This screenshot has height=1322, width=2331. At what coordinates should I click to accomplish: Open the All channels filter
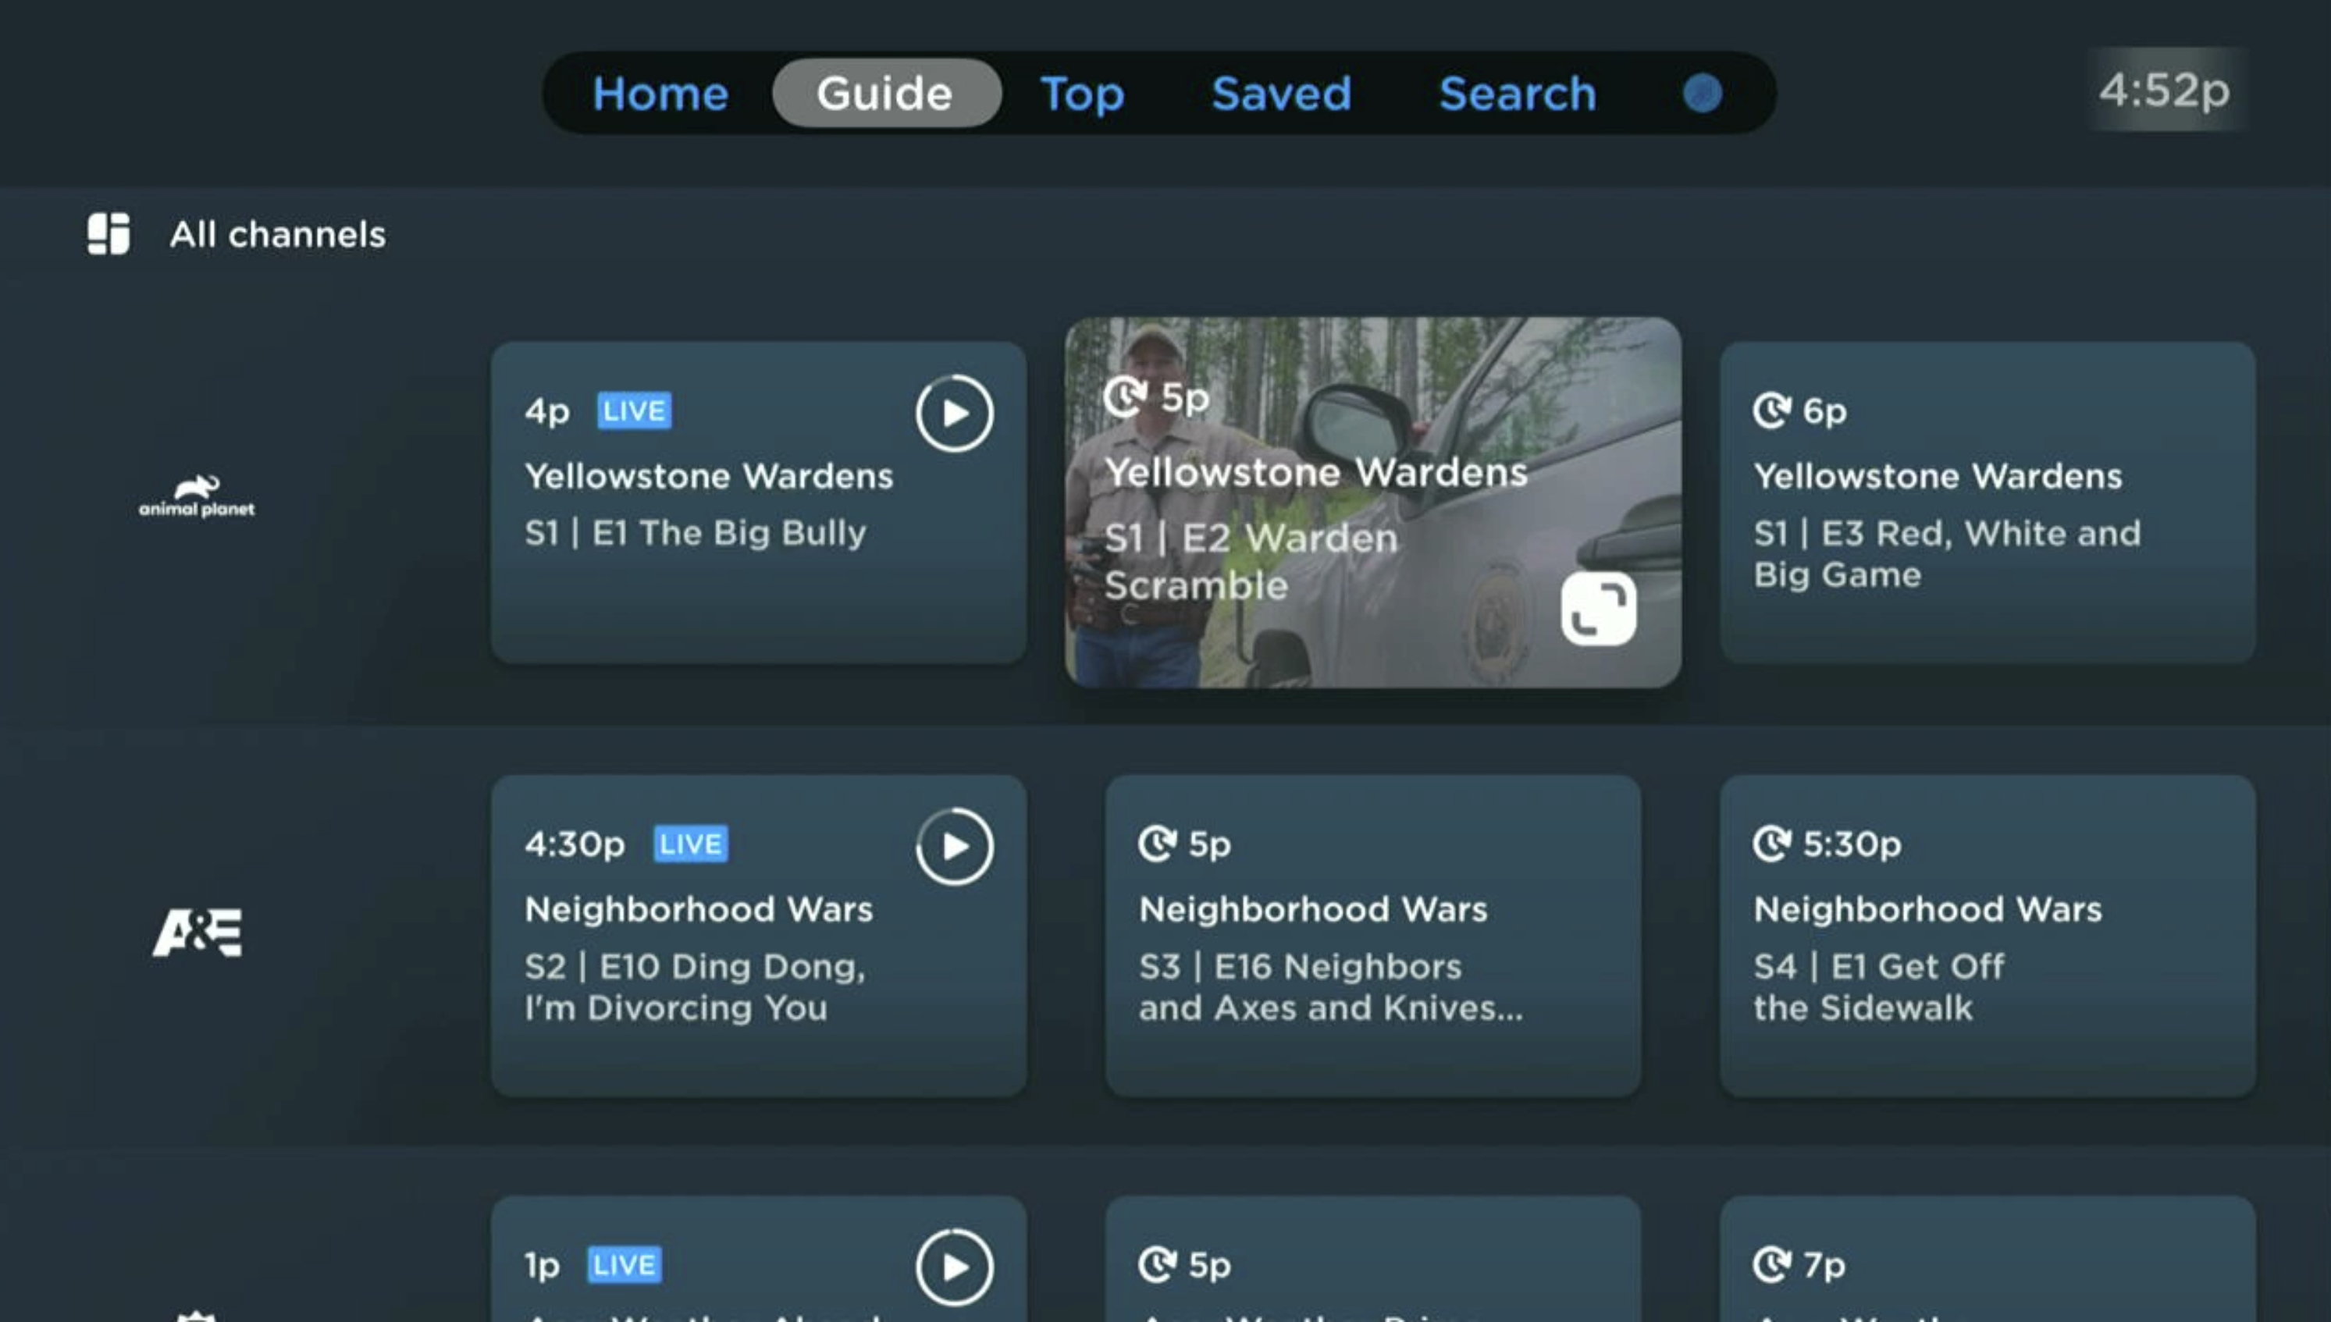[x=277, y=234]
